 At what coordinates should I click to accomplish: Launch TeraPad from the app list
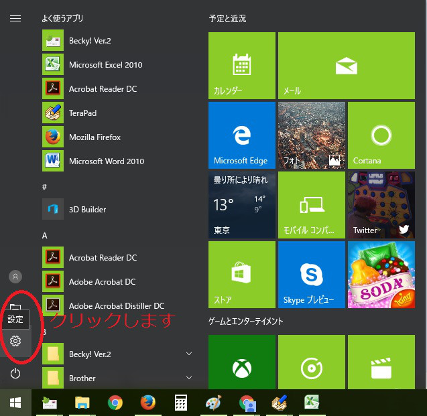(117, 113)
